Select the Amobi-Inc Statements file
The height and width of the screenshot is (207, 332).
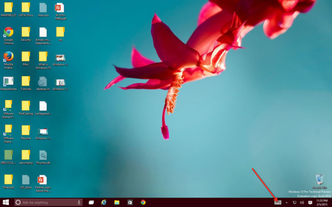coord(43,36)
